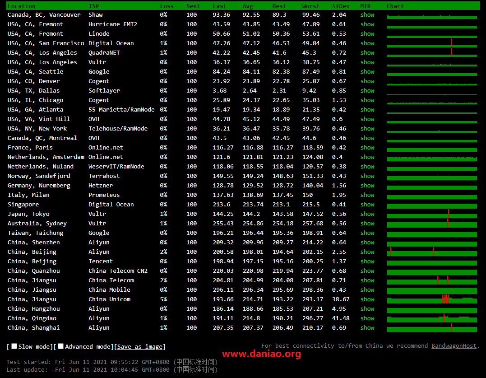Click the ISP column header
The height and width of the screenshot is (378, 486).
pos(93,6)
